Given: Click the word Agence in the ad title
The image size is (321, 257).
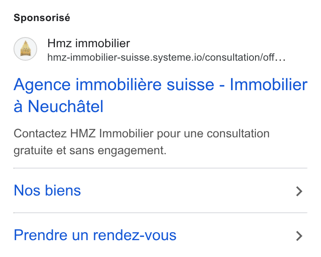Looking at the screenshot, I should (42, 85).
